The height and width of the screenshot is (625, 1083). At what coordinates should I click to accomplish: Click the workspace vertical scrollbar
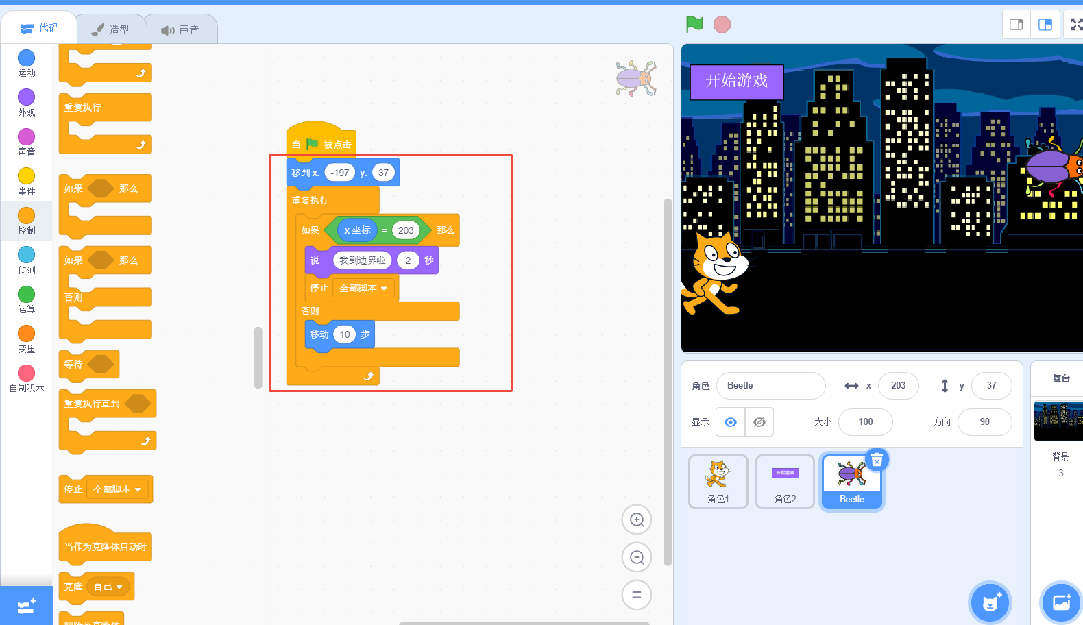668,382
